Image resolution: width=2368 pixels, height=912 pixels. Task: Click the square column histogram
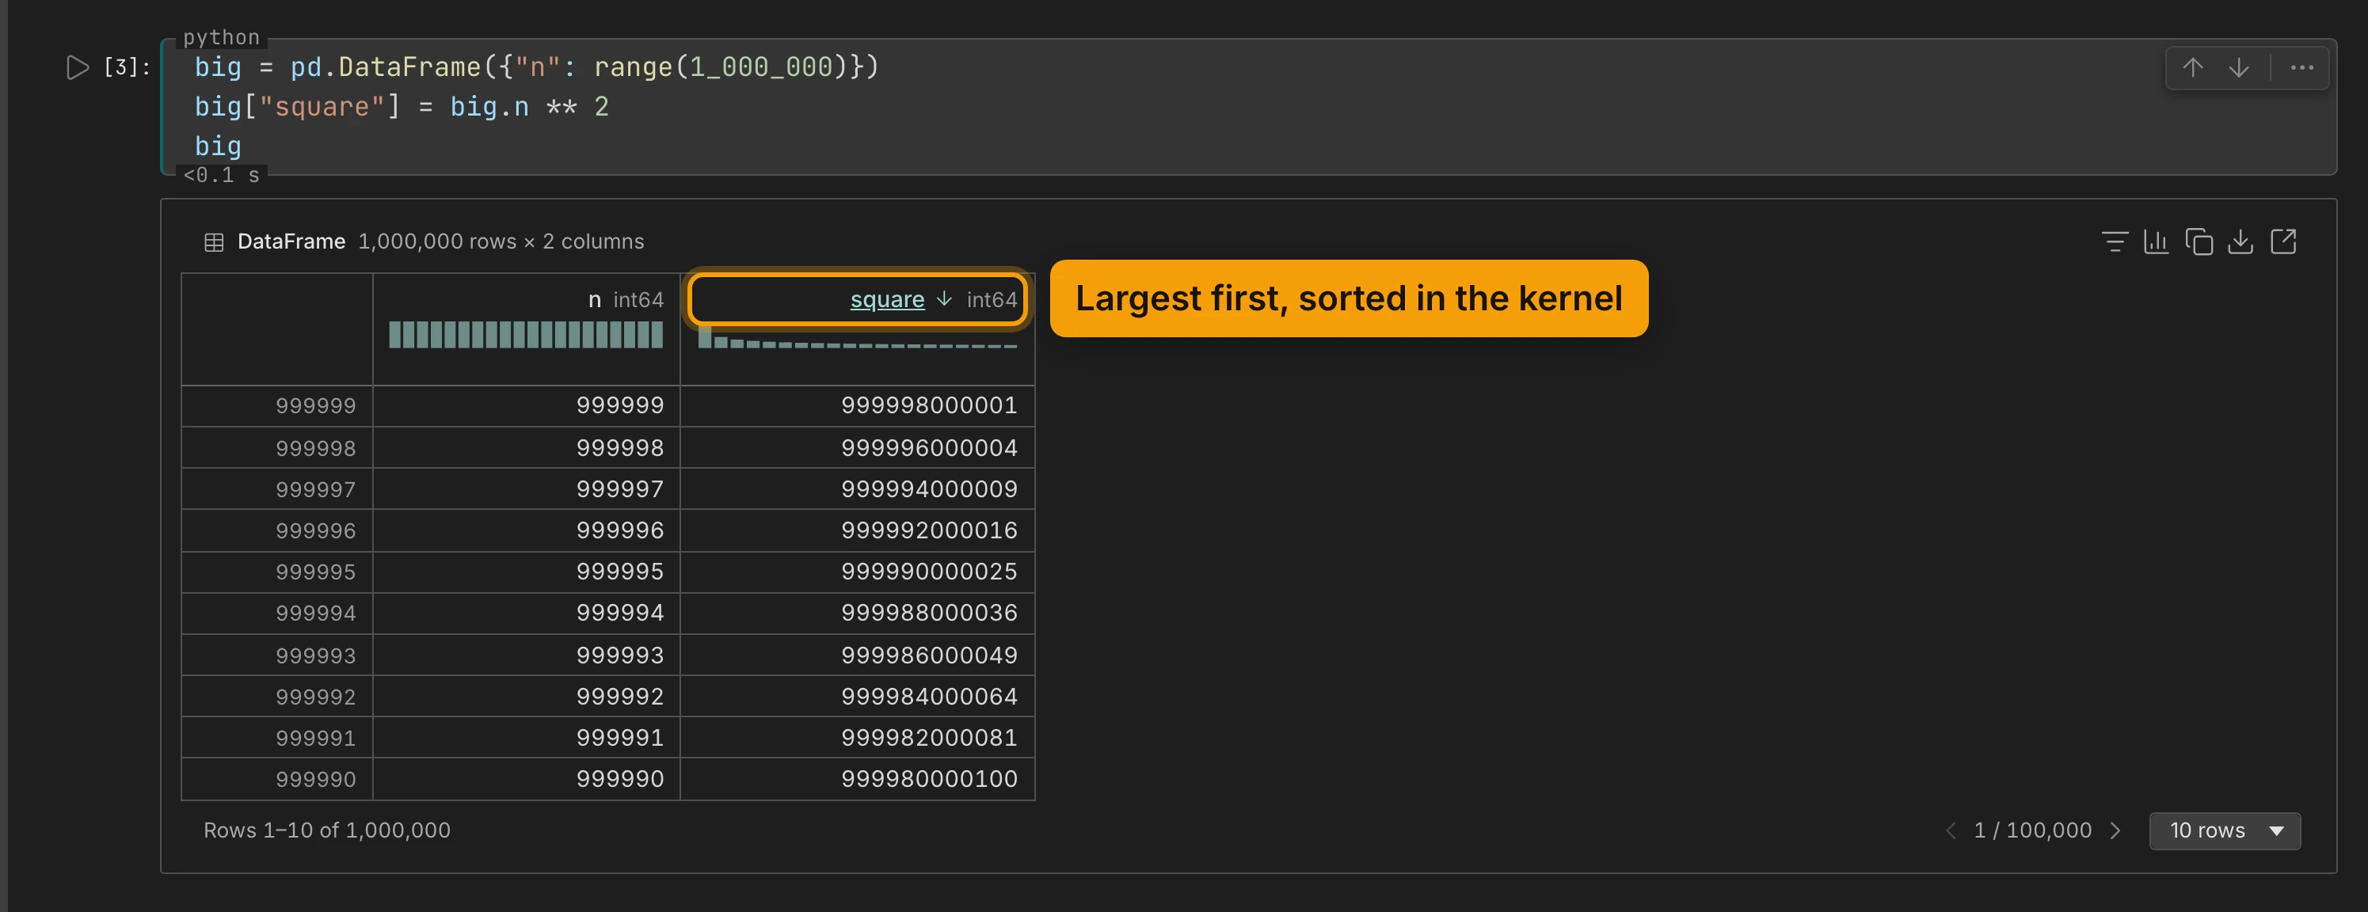[857, 337]
